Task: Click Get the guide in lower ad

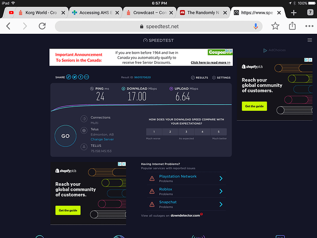Action: point(68,210)
